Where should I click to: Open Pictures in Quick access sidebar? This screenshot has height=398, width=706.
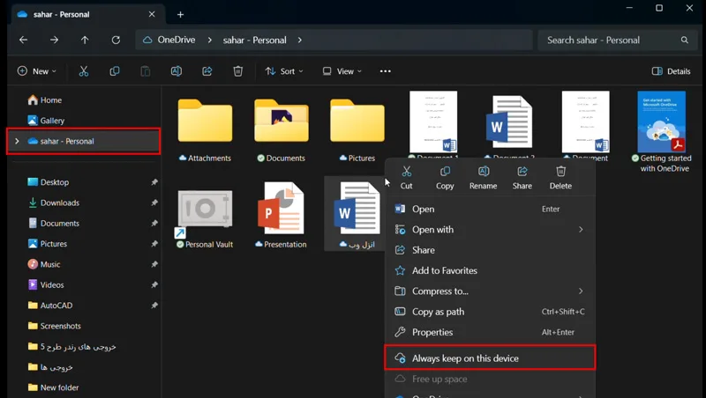click(48, 244)
